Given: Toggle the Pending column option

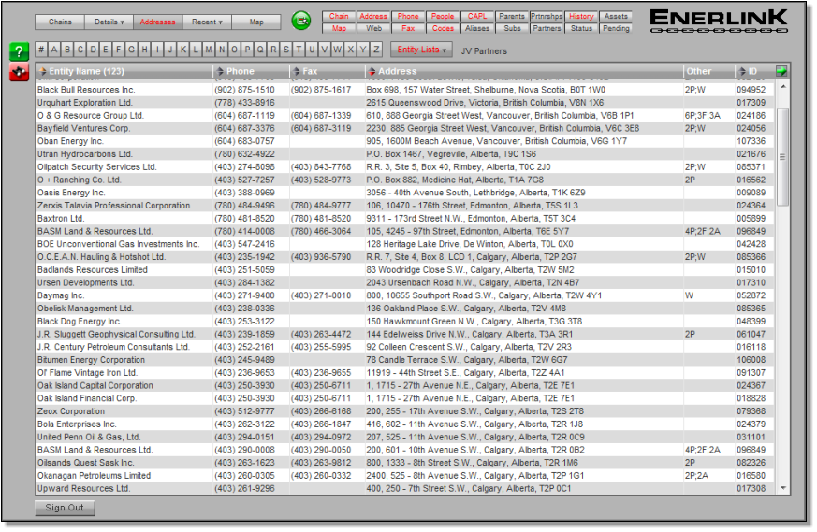Looking at the screenshot, I should 616,28.
